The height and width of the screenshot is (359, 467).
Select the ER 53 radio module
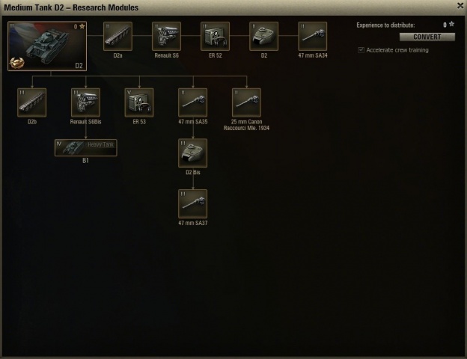(x=139, y=102)
